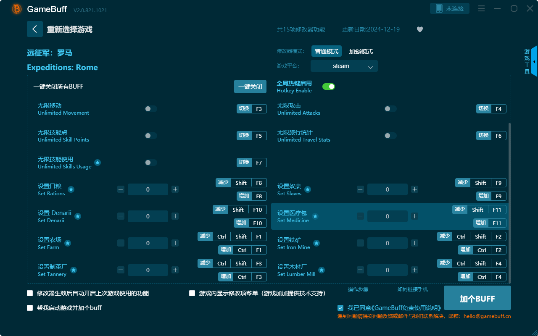The height and width of the screenshot is (336, 538).
Task: Expand the game tools side panel
Action: point(534,61)
